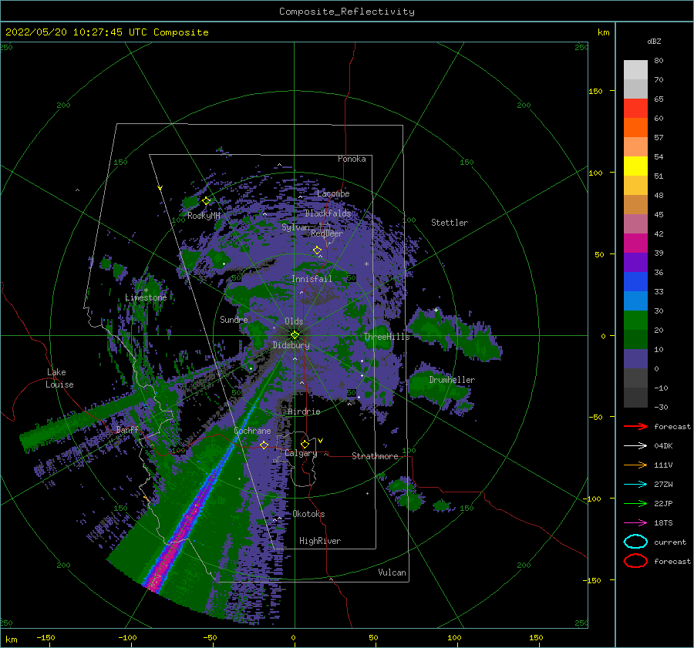Click the yellow diamond marker above Calgary

[x=305, y=444]
